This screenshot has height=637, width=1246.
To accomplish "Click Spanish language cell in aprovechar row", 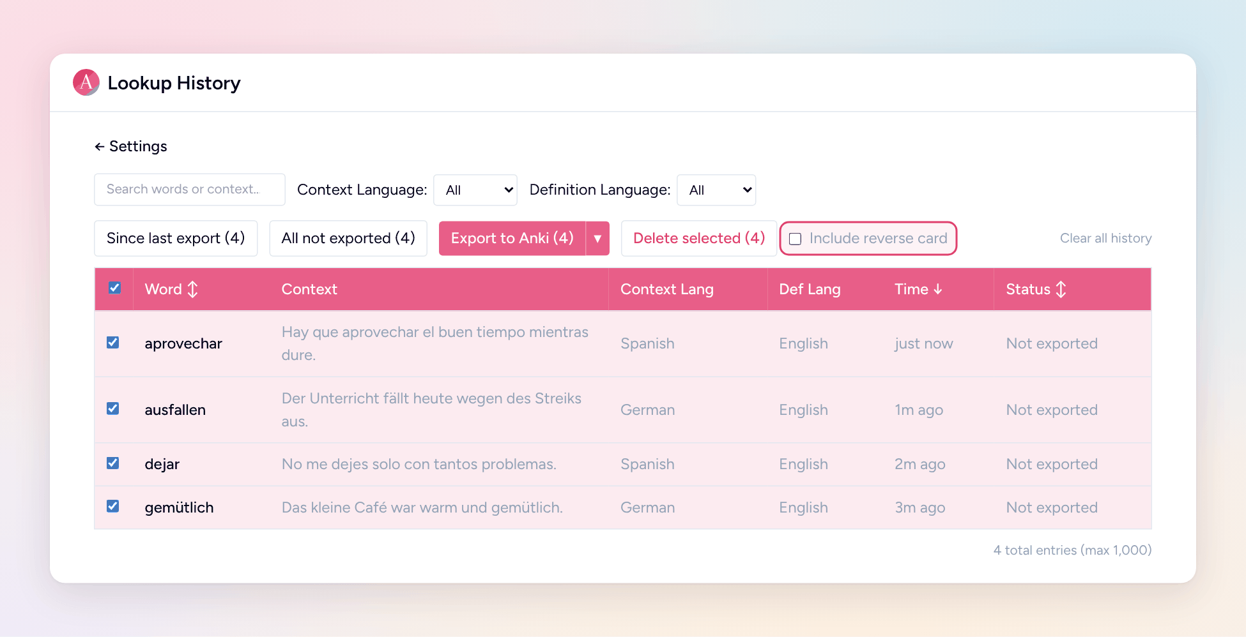I will tap(648, 343).
